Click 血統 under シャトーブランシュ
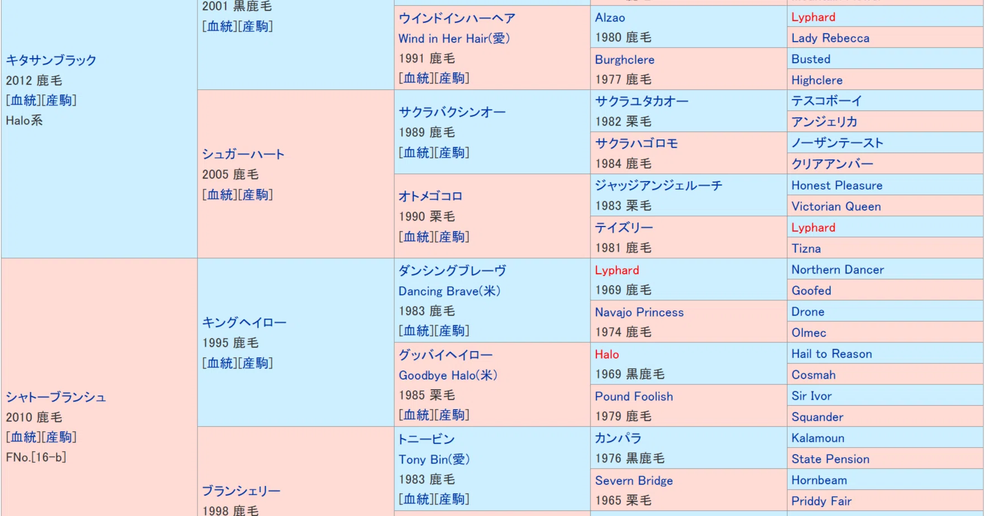 (x=24, y=437)
